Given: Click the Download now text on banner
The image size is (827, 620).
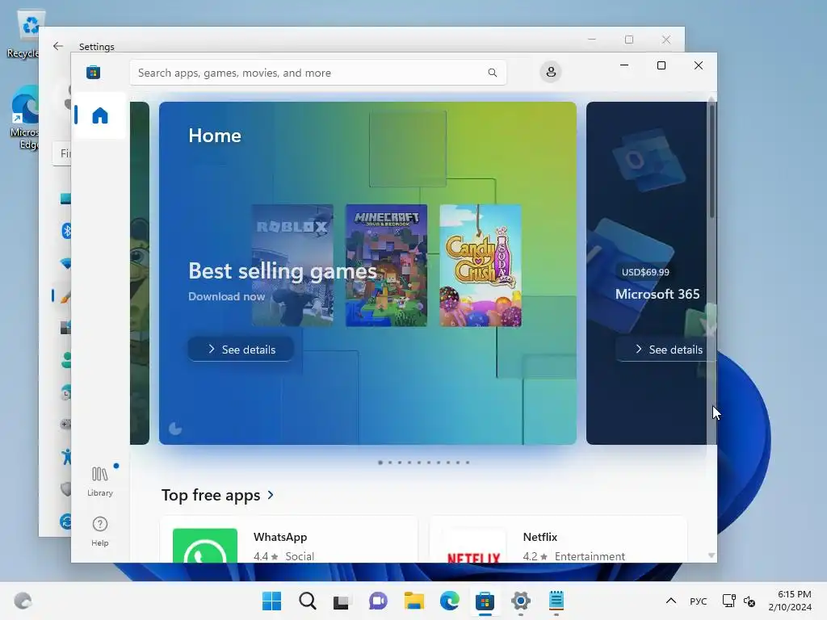Looking at the screenshot, I should pyautogui.click(x=227, y=296).
